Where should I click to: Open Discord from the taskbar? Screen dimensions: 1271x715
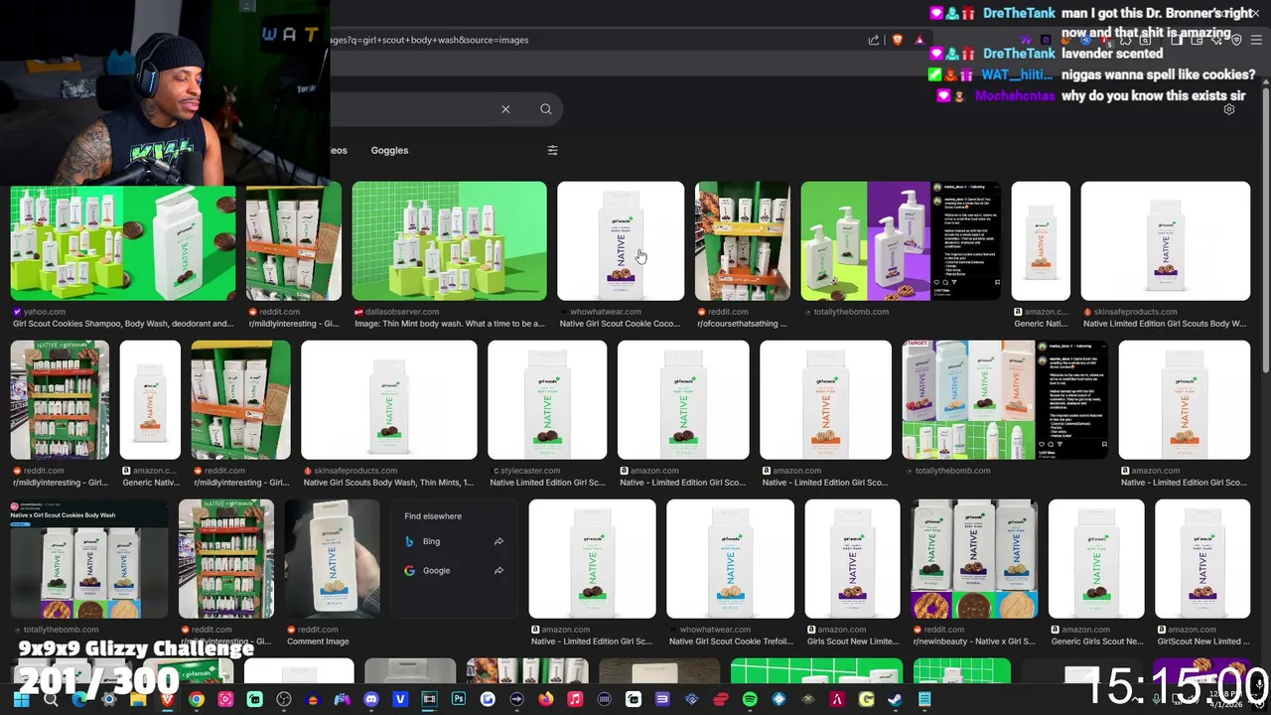tap(371, 700)
